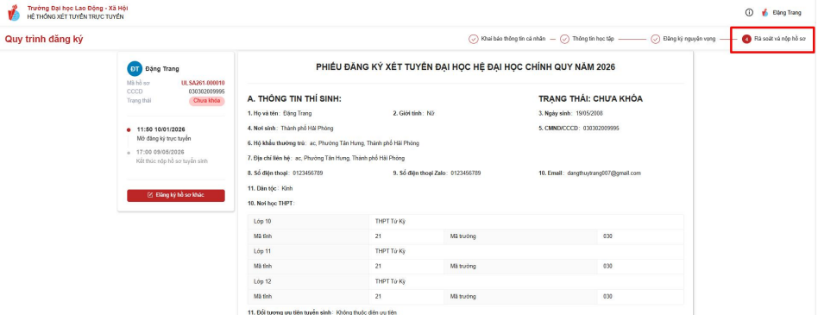Click email dangthuytrang007@gmail.com
818x321 pixels.
(x=604, y=173)
